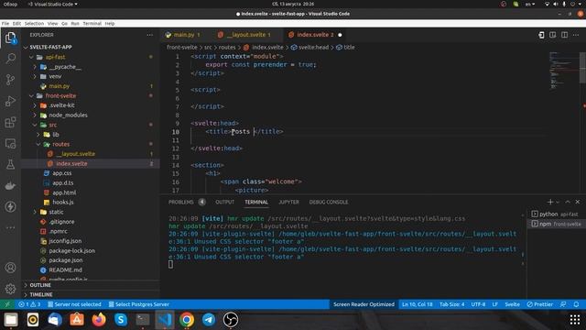Show additional activity bar views ellipsis
Viewport: 586px width, 330px height.
point(10,227)
